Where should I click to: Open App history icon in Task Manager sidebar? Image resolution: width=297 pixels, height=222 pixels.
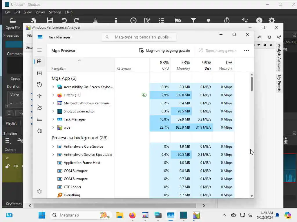tap(39, 85)
